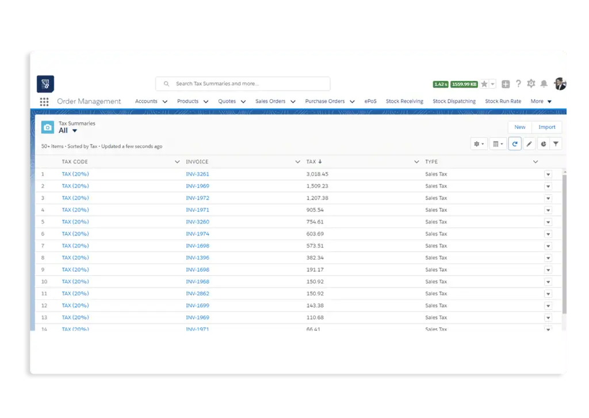The width and height of the screenshot is (589, 418).
Task: Open the global actions plus icon
Action: click(x=506, y=84)
